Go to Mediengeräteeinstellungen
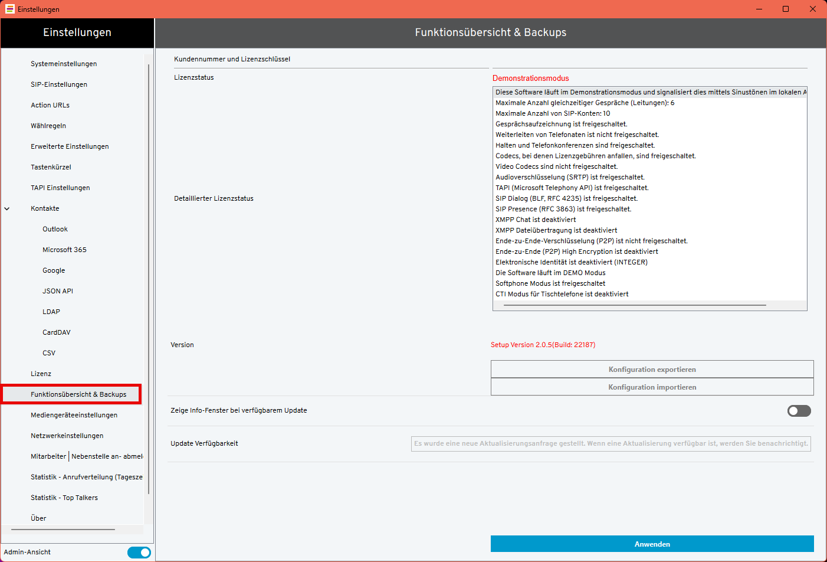This screenshot has height=562, width=827. 74,415
